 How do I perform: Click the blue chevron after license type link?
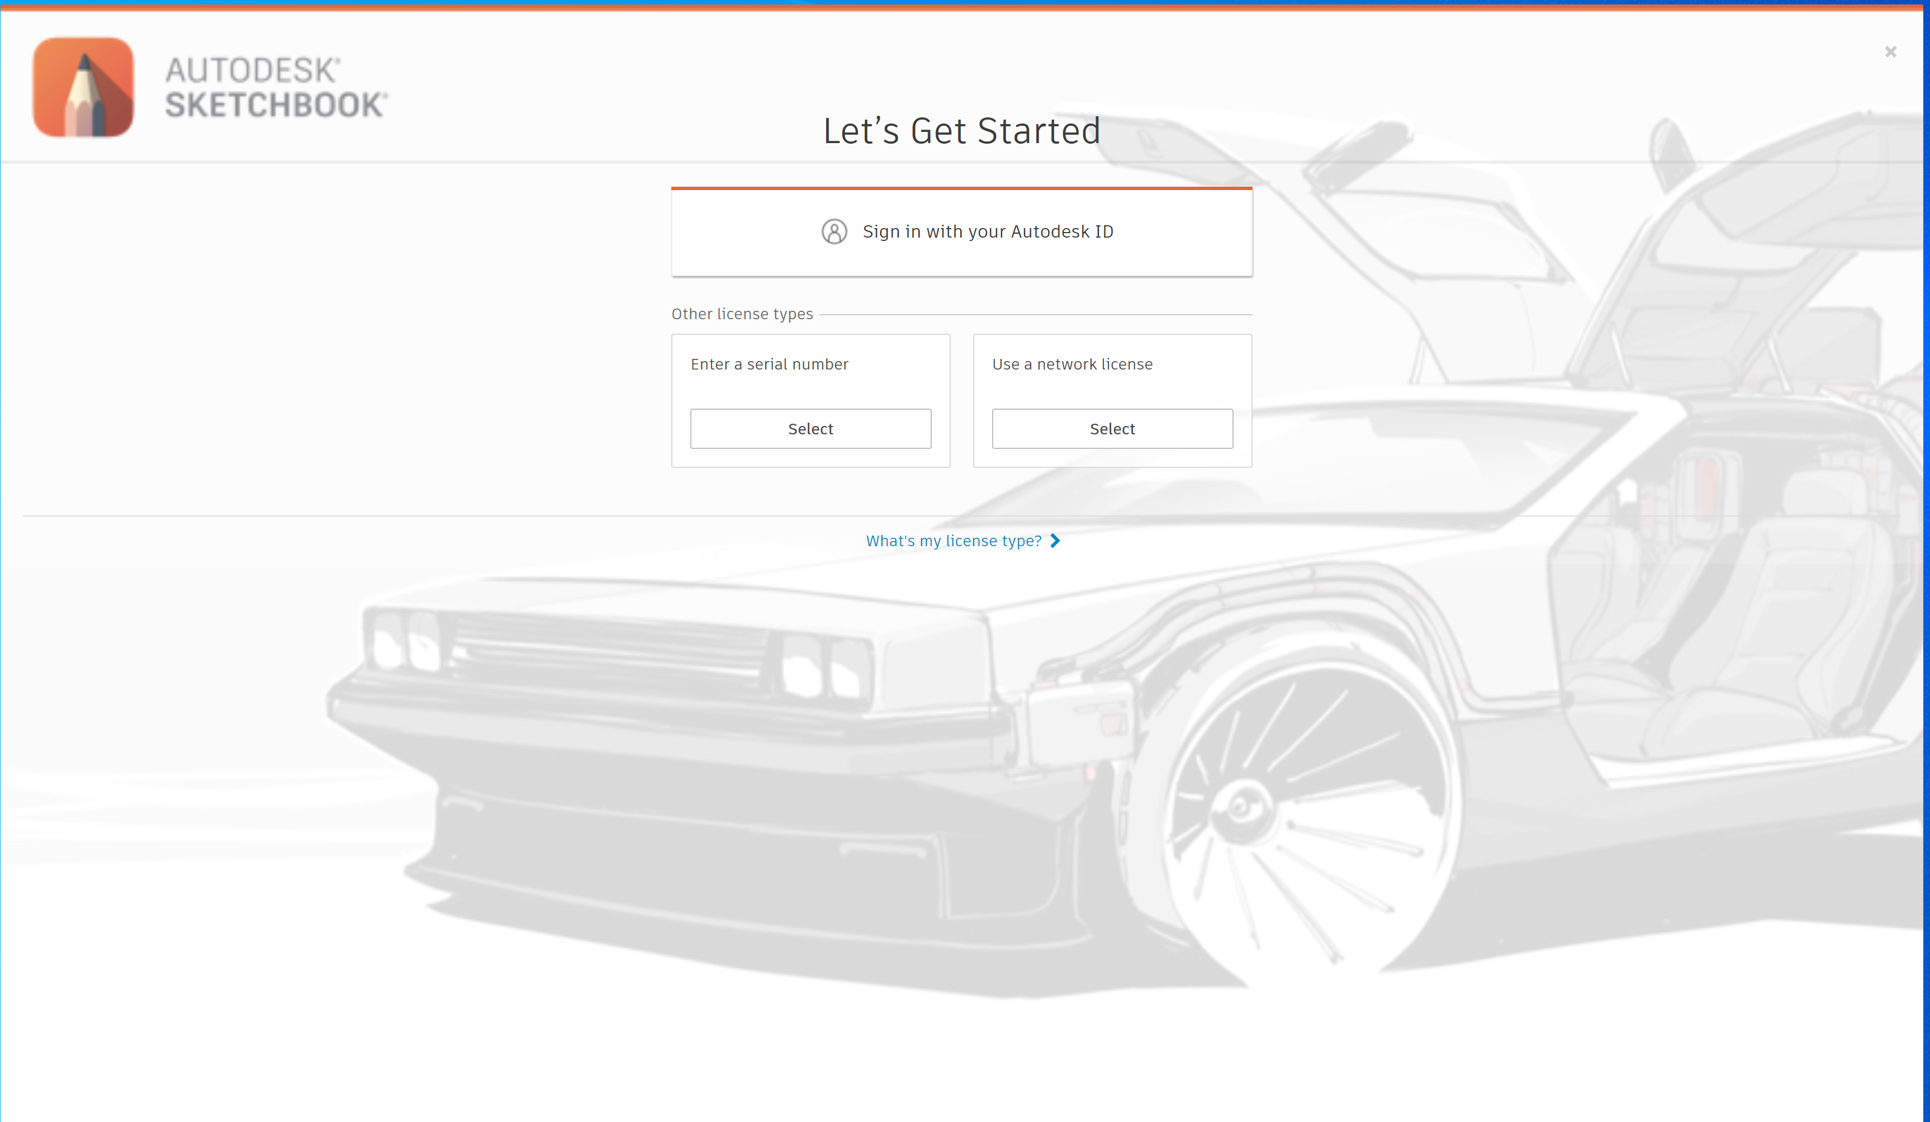click(1055, 541)
